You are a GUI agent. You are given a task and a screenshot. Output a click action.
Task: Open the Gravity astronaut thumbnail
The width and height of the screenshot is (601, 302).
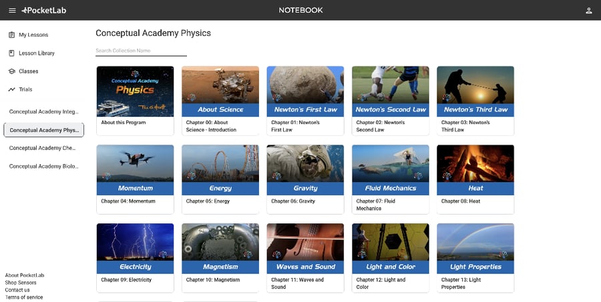click(305, 170)
